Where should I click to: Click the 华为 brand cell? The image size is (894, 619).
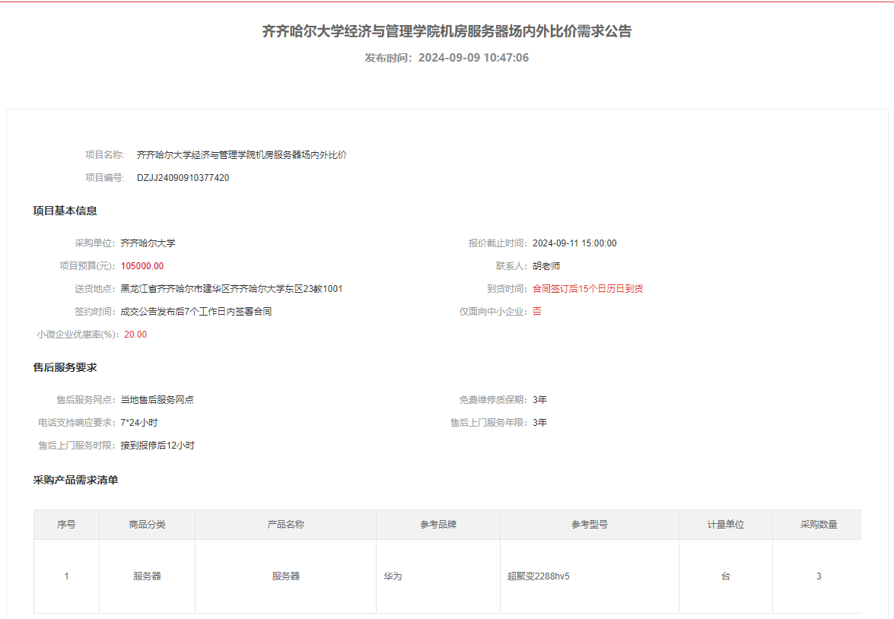393,576
